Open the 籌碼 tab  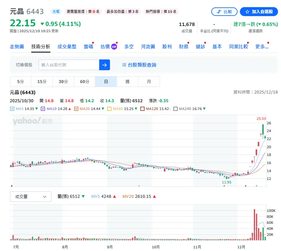pos(88,47)
